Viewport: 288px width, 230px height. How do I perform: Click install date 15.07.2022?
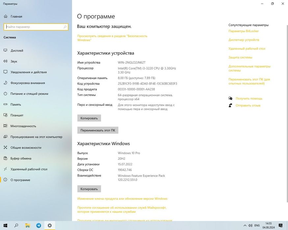pos(125,164)
